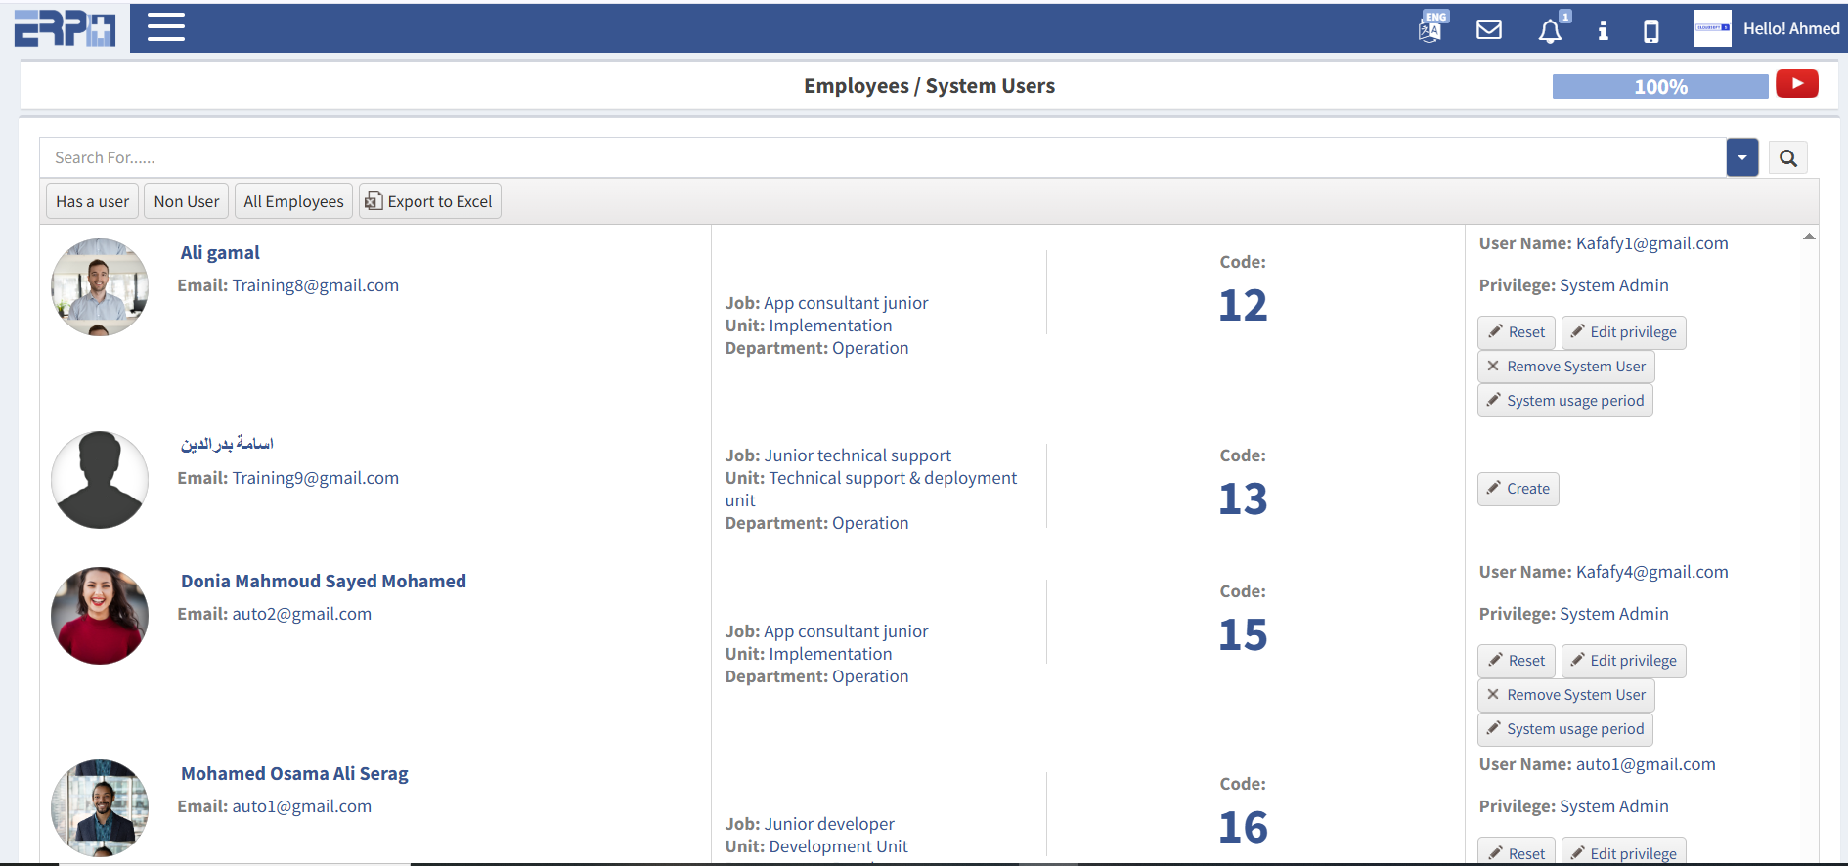The width and height of the screenshot is (1848, 866).
Task: Click the language translate icon
Action: point(1431,28)
